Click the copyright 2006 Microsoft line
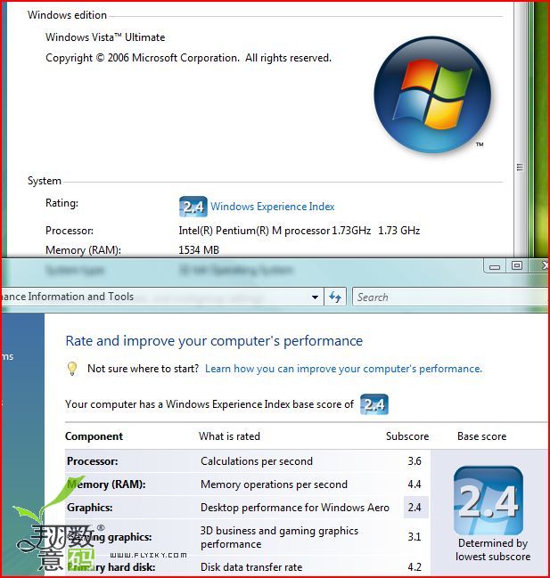550x578 pixels. (188, 58)
